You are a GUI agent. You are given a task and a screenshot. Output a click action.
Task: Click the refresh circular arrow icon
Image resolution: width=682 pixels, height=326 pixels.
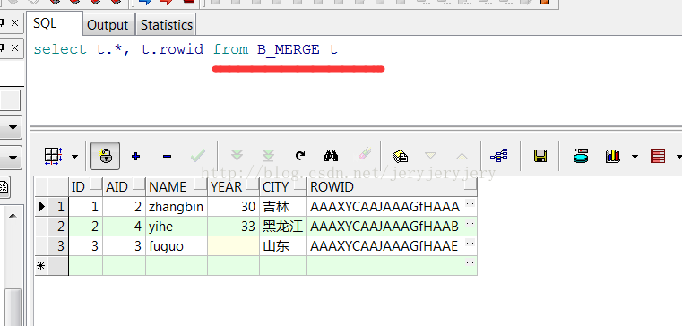(299, 156)
